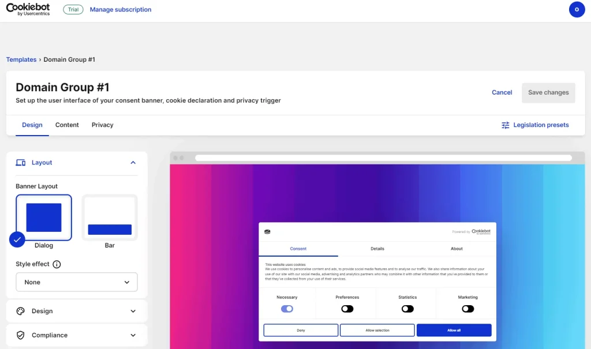Click the Cookiebot logo

click(28, 9)
